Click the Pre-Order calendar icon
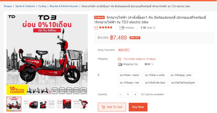217x113 pixels. pyautogui.click(x=119, y=59)
